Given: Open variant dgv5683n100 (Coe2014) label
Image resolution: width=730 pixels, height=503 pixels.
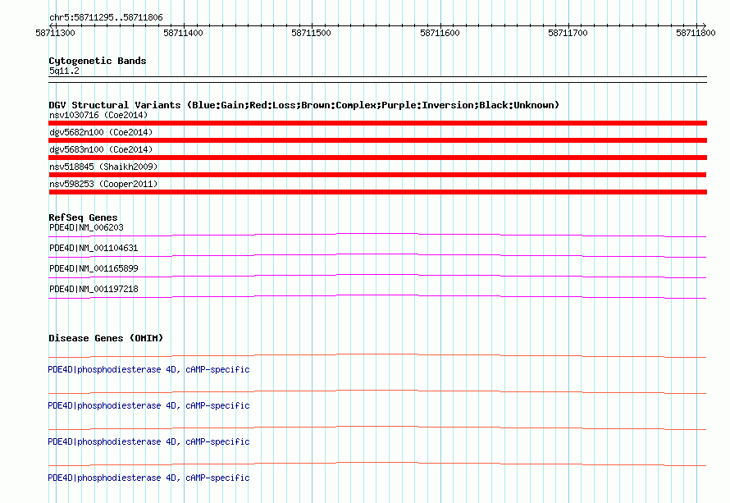Looking at the screenshot, I should [101, 149].
